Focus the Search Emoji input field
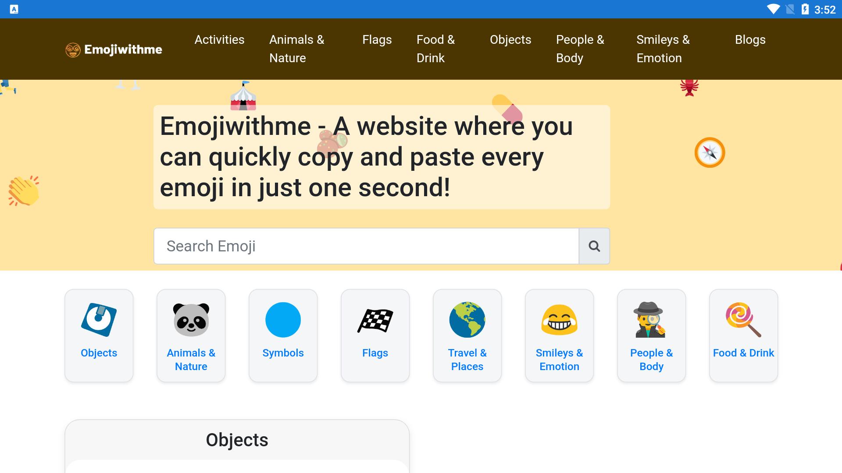Screen dimensions: 842x473 pyautogui.click(x=366, y=246)
